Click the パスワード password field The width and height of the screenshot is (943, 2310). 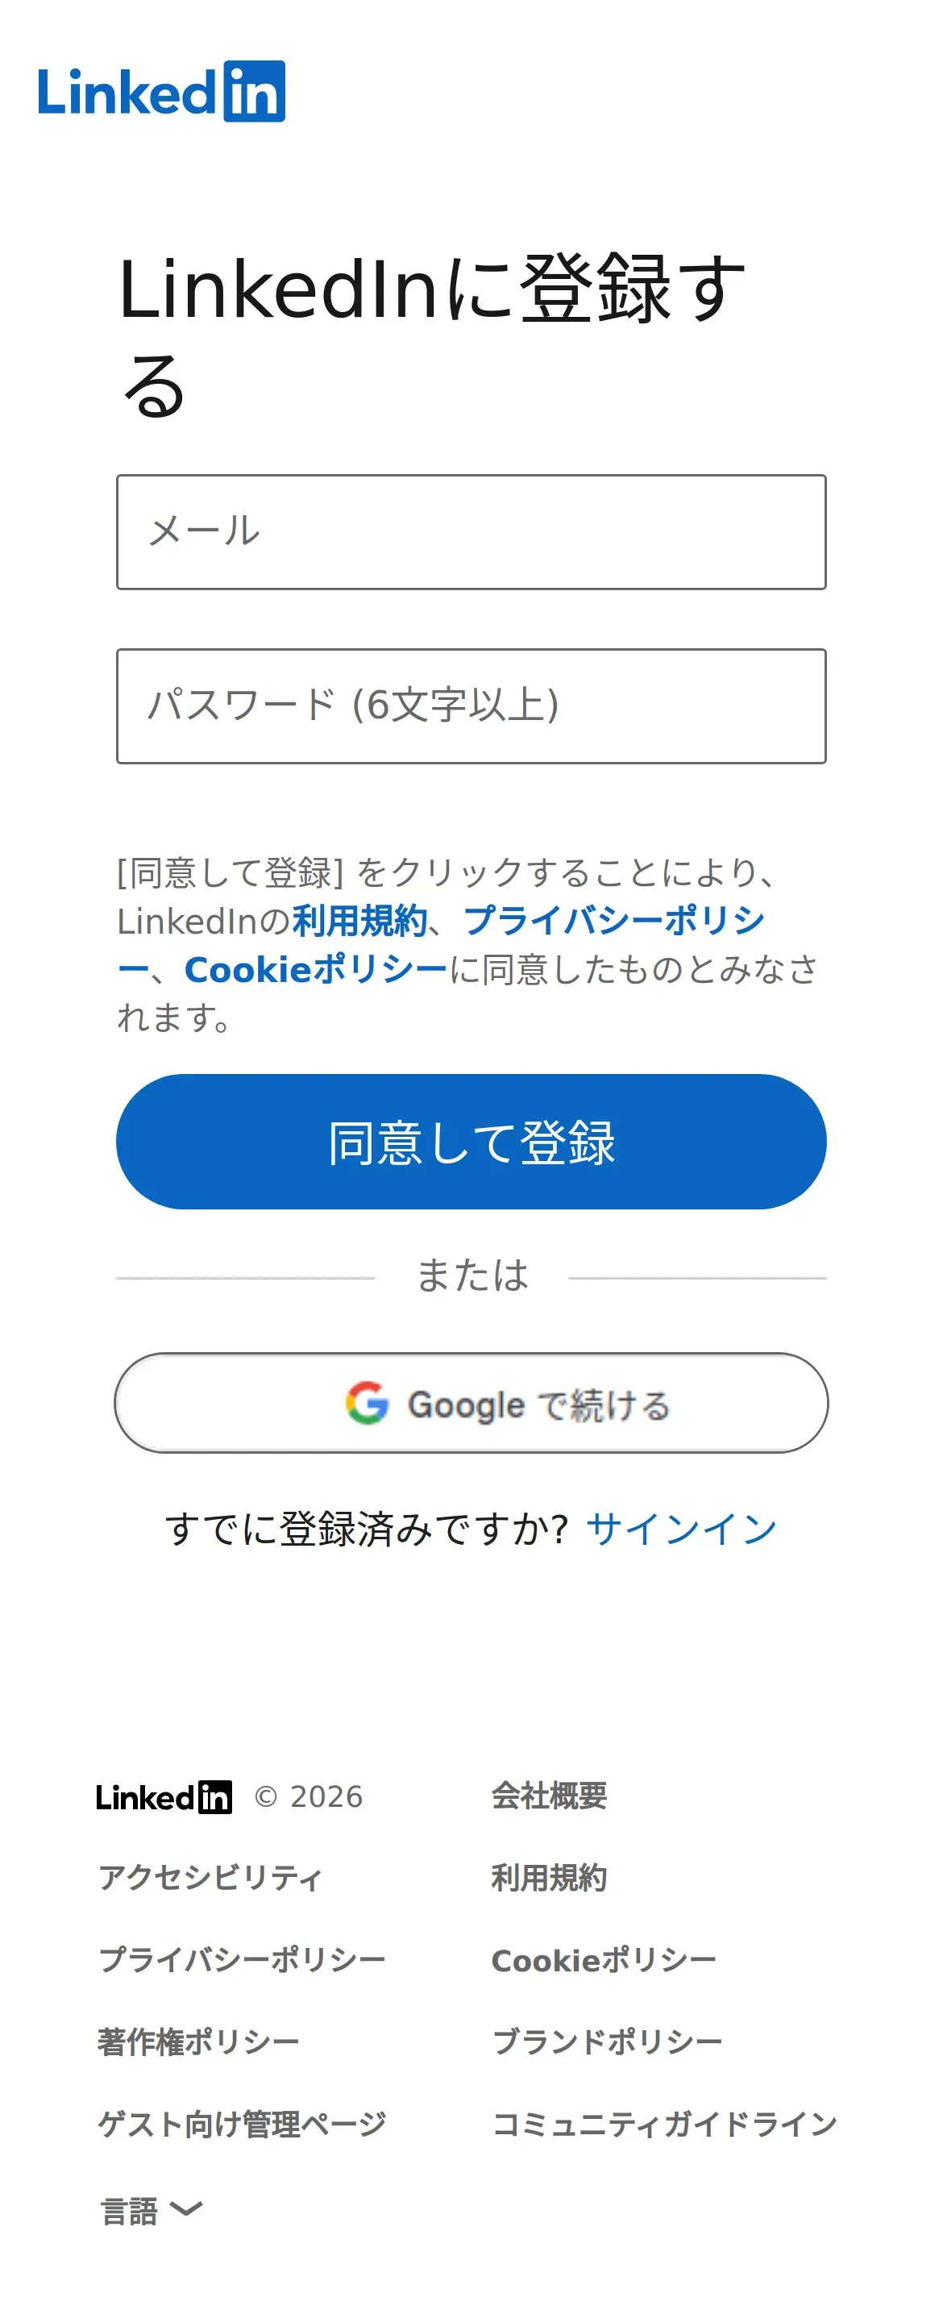point(471,705)
